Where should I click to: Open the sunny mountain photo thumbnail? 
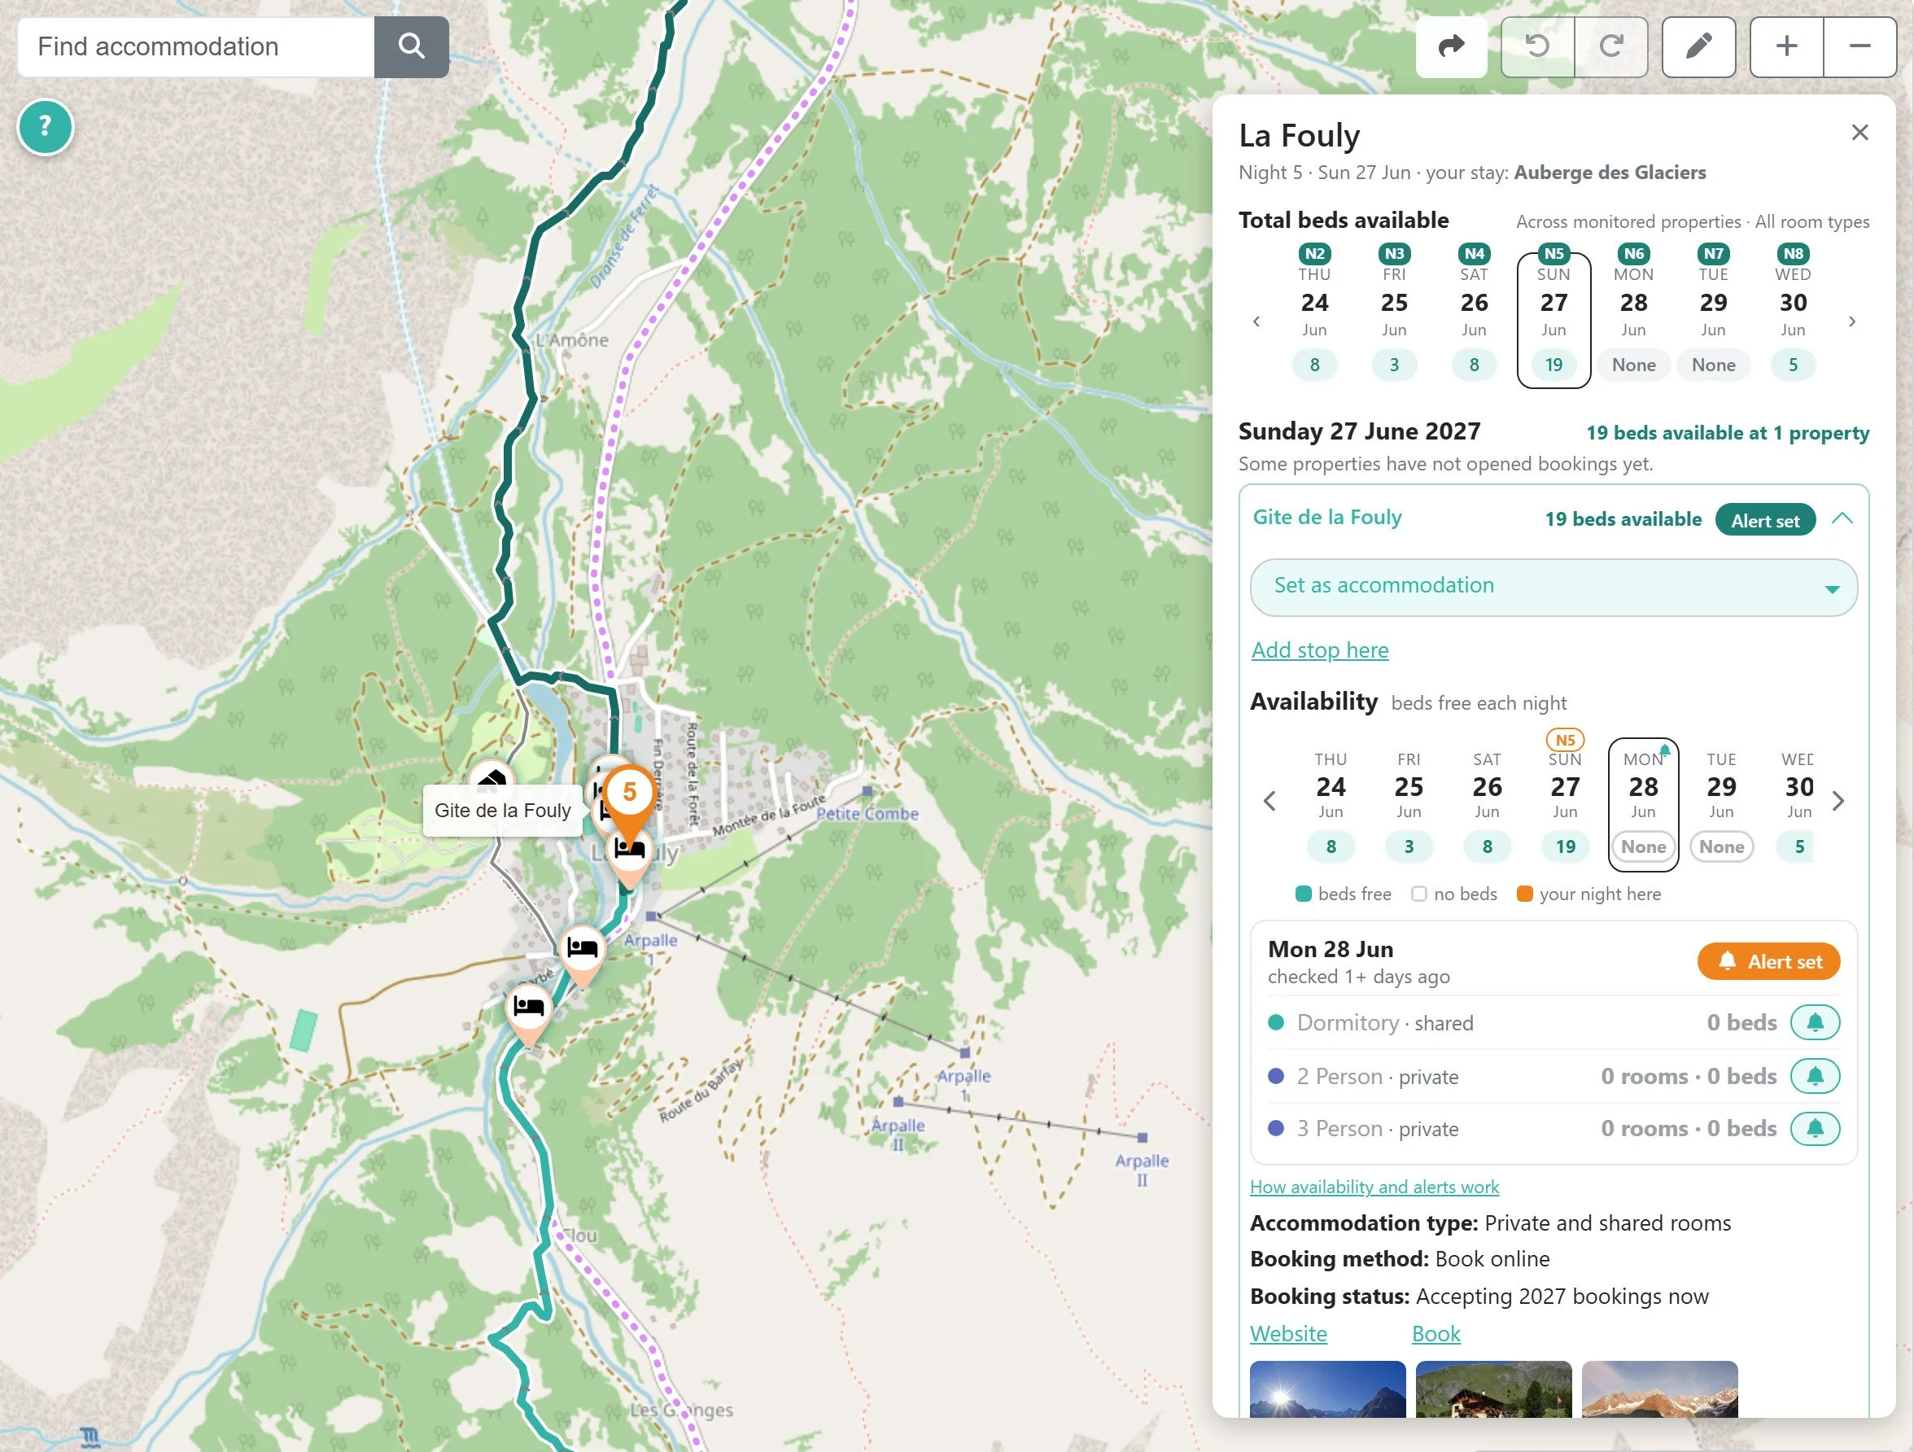[x=1327, y=1389]
